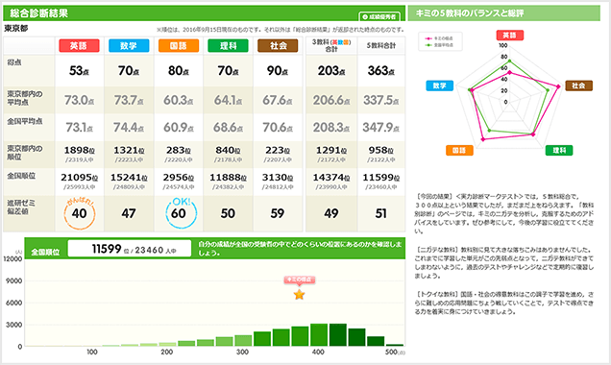The height and width of the screenshot is (365, 611).
Task: Select the red 英語 label in table header
Action: click(x=79, y=45)
